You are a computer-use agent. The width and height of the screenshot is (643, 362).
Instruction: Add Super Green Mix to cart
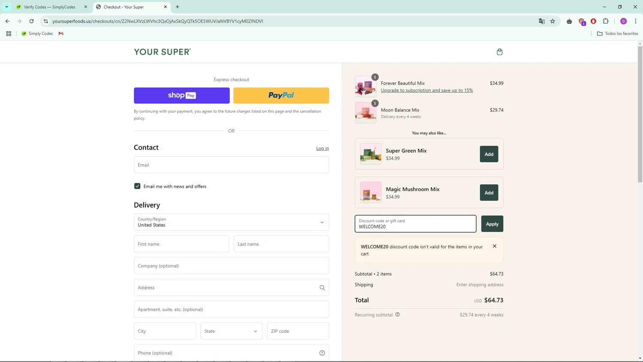(x=489, y=154)
